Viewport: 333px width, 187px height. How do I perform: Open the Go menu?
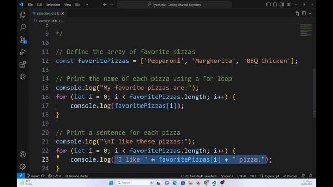pos(77,5)
